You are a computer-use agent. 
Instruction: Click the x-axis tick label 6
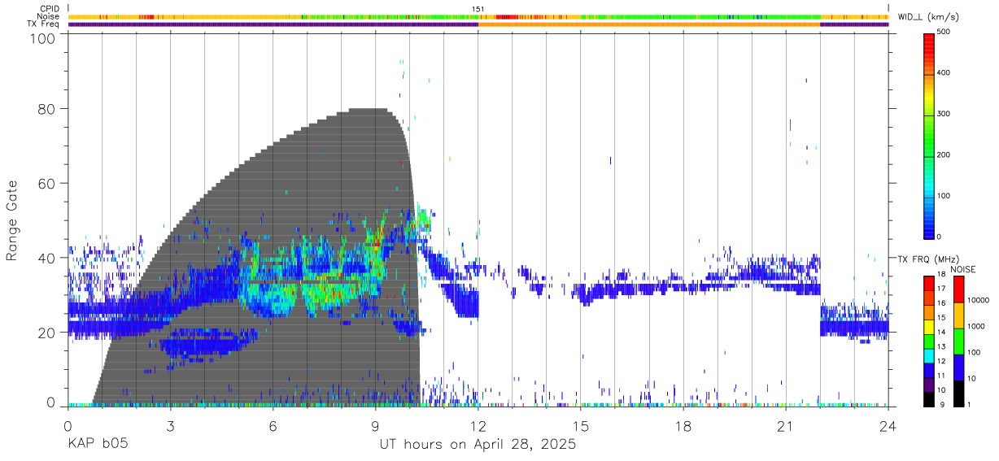pos(273,426)
